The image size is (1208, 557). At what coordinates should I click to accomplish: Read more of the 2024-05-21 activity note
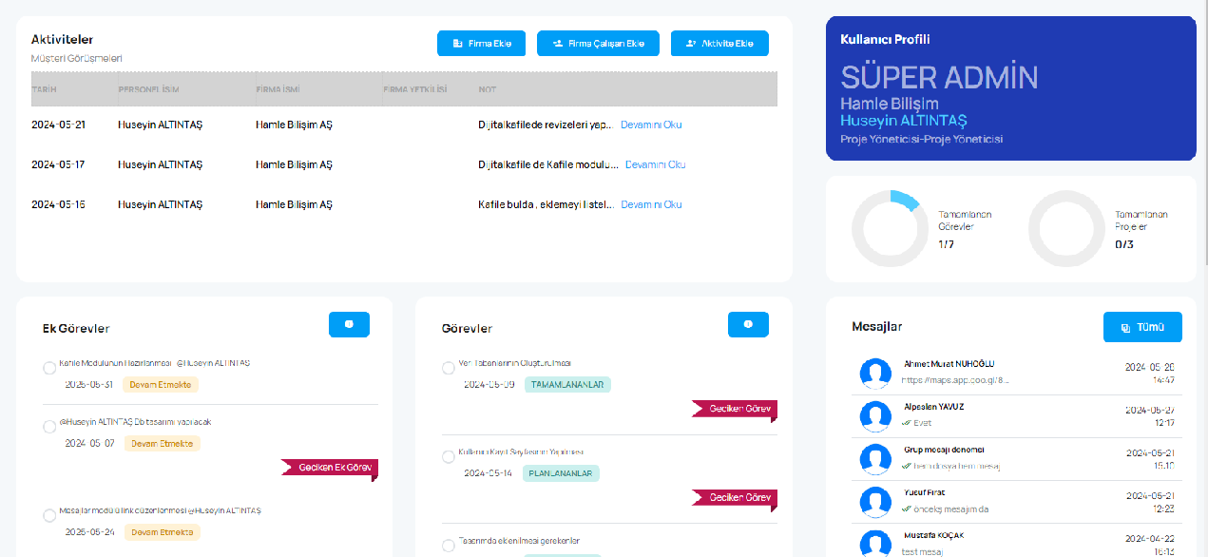point(651,125)
